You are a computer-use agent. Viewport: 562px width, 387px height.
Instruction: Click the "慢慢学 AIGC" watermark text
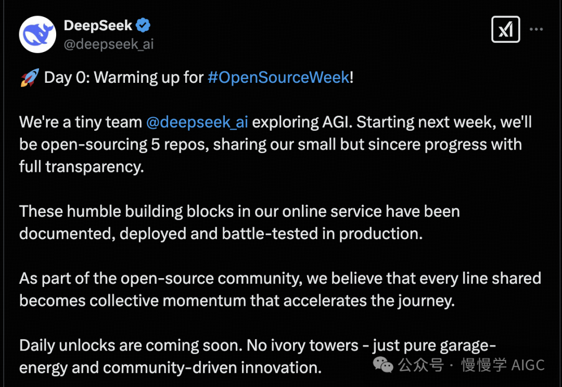(503, 365)
